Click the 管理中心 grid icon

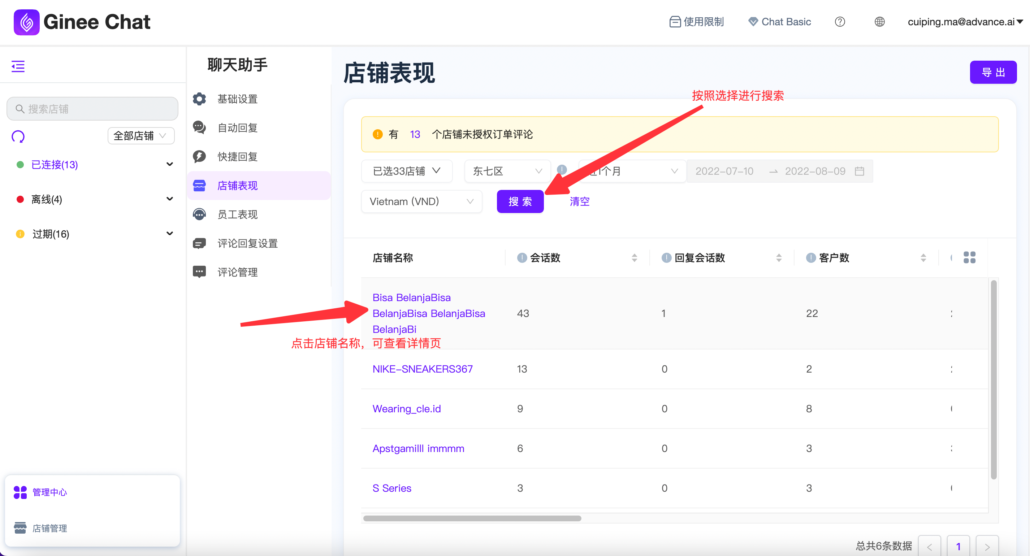[20, 492]
